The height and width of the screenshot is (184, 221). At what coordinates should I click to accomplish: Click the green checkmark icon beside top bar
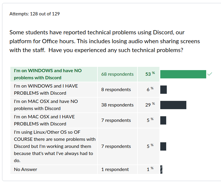pyautogui.click(x=210, y=74)
